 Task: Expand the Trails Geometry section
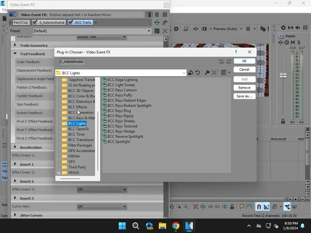[x=15, y=45]
